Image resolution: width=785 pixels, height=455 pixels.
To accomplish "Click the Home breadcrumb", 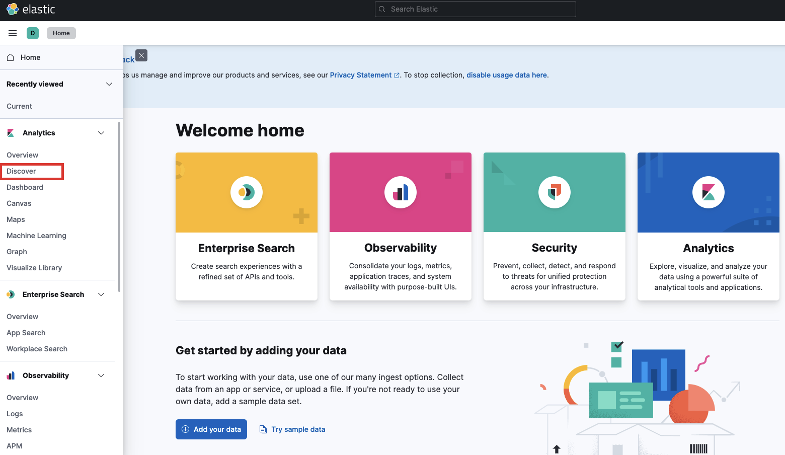I will pyautogui.click(x=61, y=33).
